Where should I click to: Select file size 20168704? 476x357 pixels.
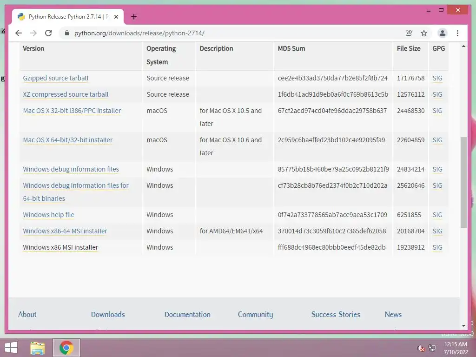[x=410, y=231]
